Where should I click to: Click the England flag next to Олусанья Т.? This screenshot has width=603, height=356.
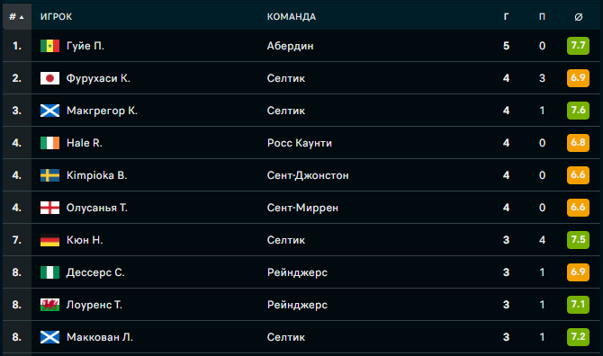coord(50,208)
